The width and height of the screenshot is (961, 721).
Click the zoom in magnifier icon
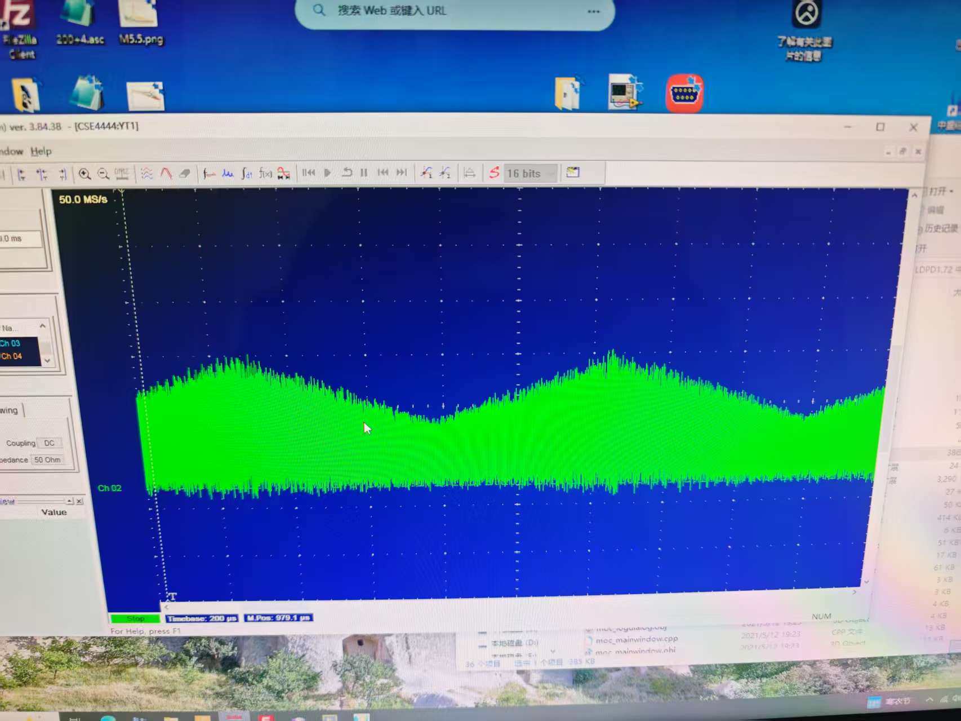coord(84,174)
